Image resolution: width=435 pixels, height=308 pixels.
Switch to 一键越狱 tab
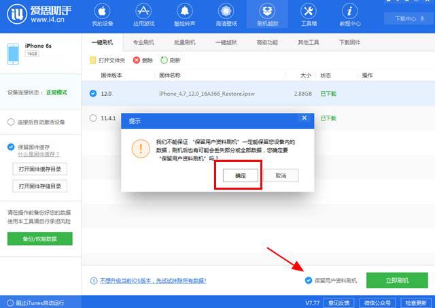click(226, 42)
